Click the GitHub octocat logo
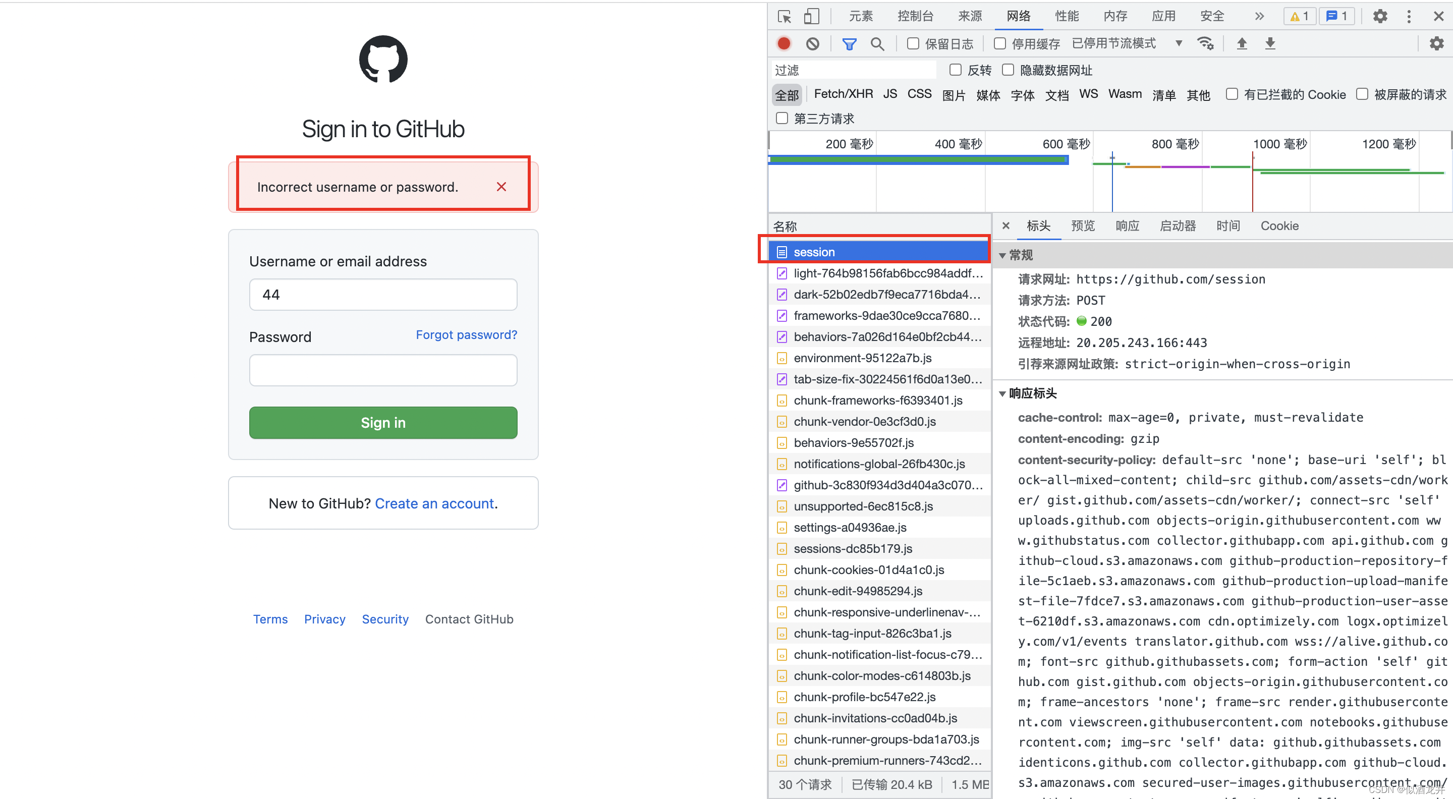 383,59
